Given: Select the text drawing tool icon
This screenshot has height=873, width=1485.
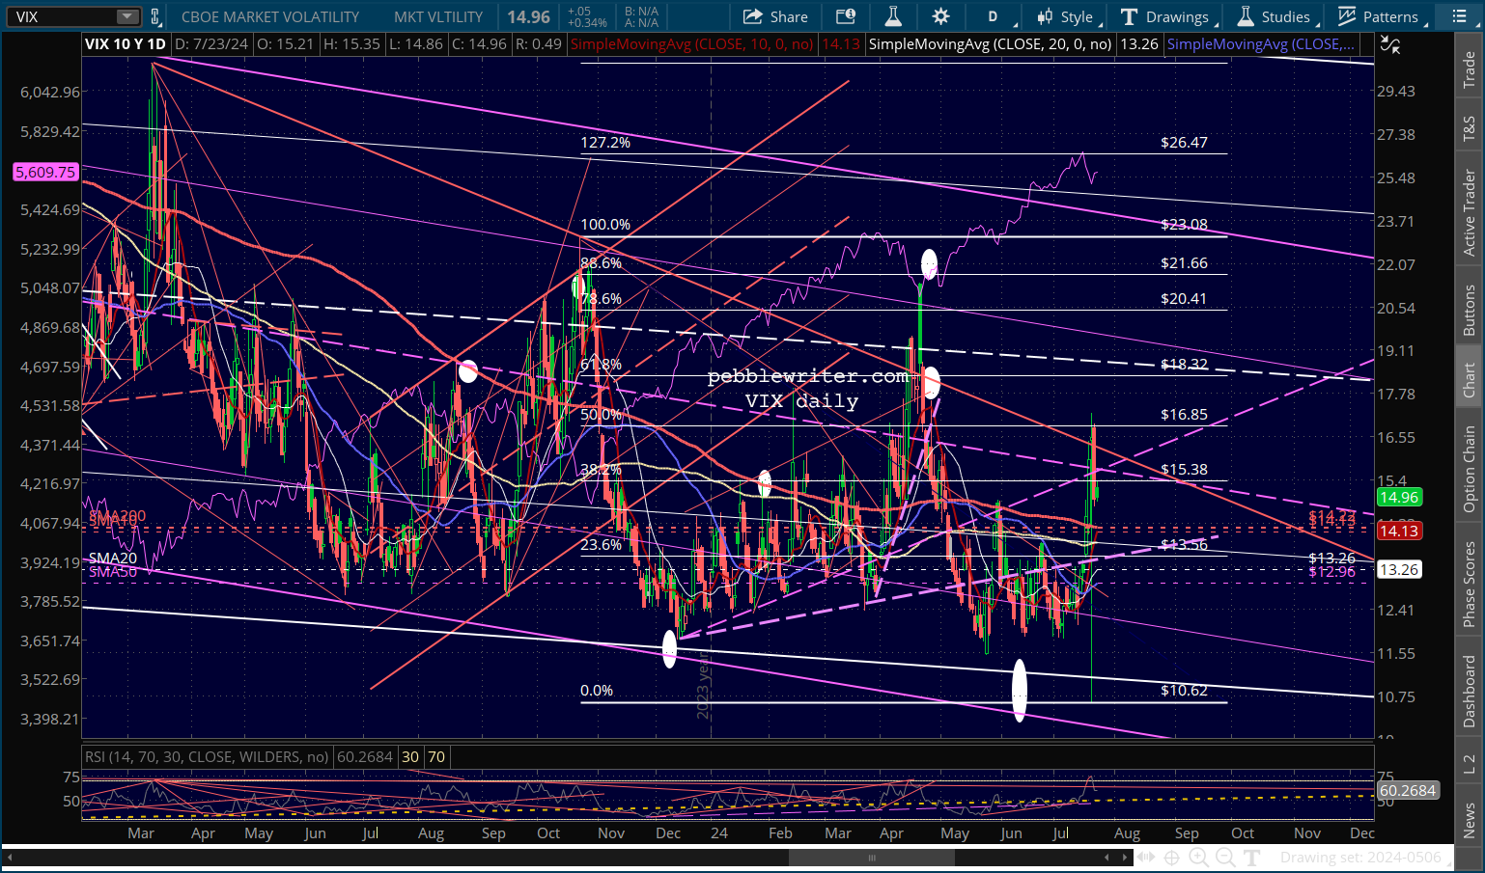Looking at the screenshot, I should pos(1252,857).
